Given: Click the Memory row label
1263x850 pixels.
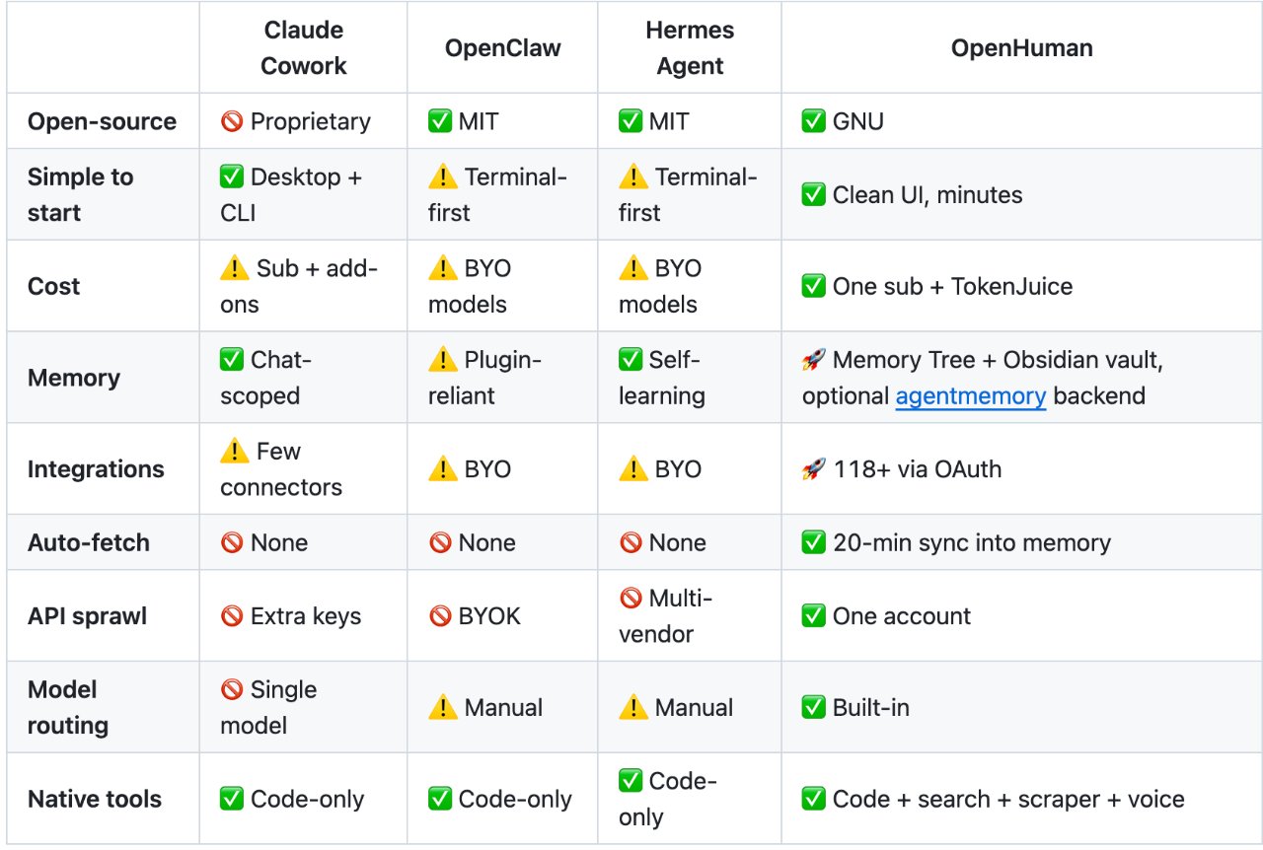Looking at the screenshot, I should (74, 378).
